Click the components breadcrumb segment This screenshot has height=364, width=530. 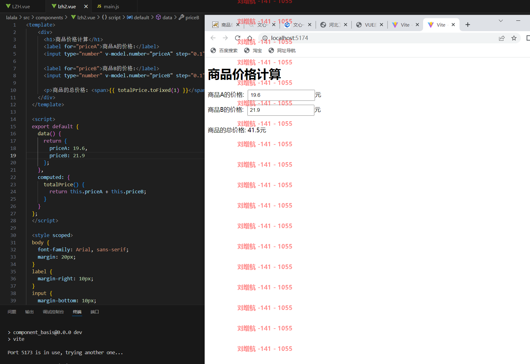tap(49, 17)
